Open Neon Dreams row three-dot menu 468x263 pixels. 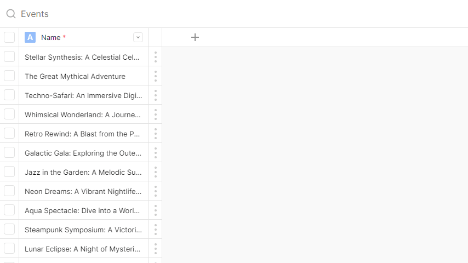156,191
